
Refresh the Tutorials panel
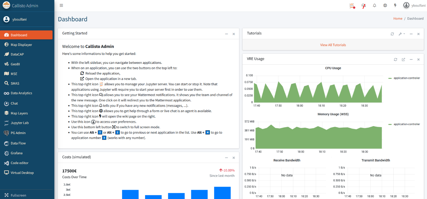[x=392, y=34]
